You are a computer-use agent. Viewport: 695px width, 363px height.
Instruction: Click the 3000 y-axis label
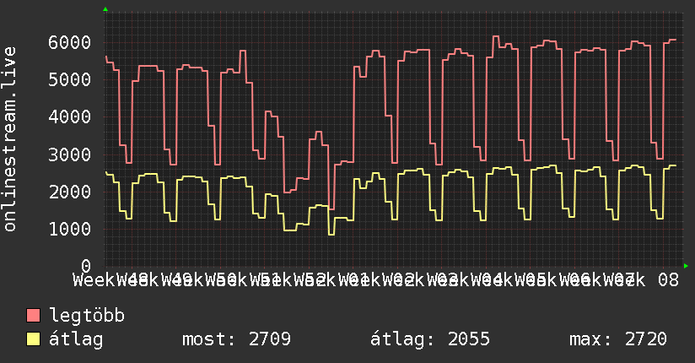tap(70, 154)
